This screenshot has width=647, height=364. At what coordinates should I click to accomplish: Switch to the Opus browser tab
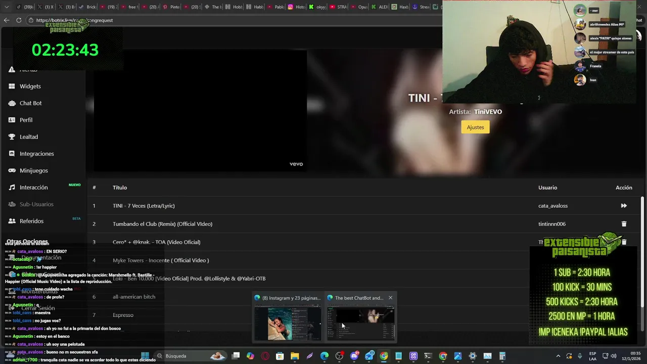click(358, 7)
